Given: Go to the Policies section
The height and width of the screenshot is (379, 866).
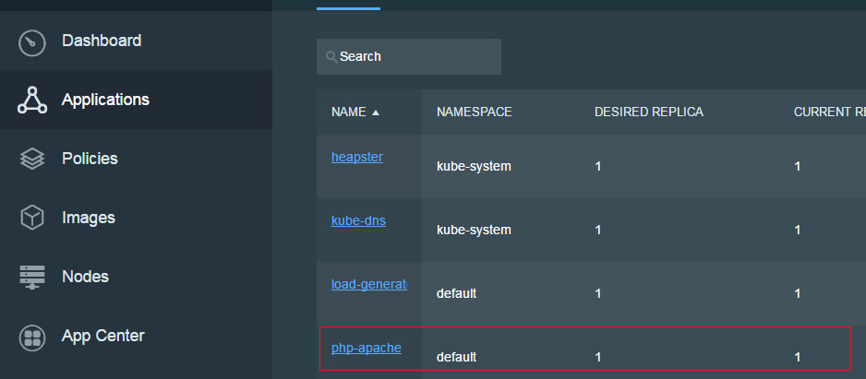Looking at the screenshot, I should click(90, 159).
